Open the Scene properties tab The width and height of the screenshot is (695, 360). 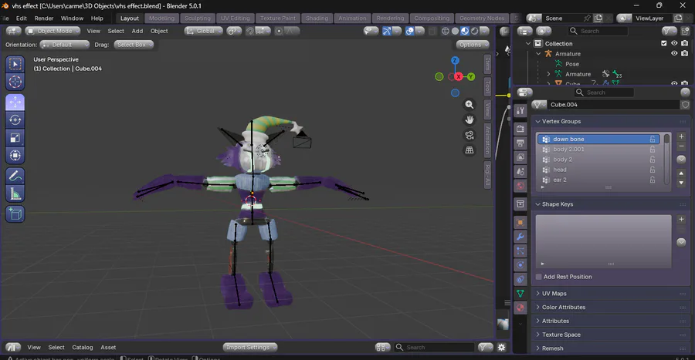coord(520,171)
